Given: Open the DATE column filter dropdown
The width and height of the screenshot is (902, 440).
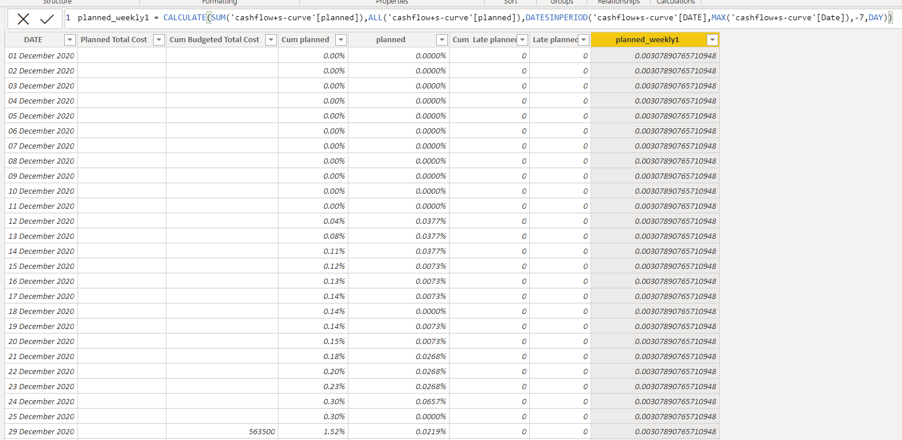Looking at the screenshot, I should 70,40.
